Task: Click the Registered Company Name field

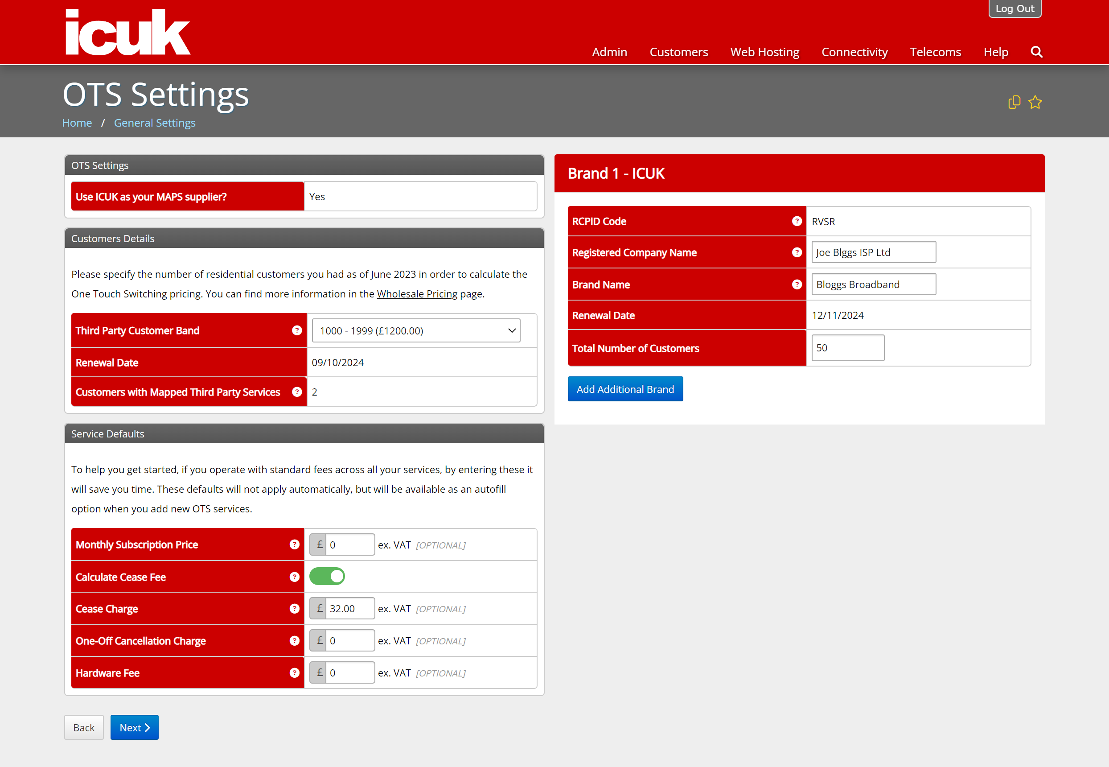Action: click(874, 252)
